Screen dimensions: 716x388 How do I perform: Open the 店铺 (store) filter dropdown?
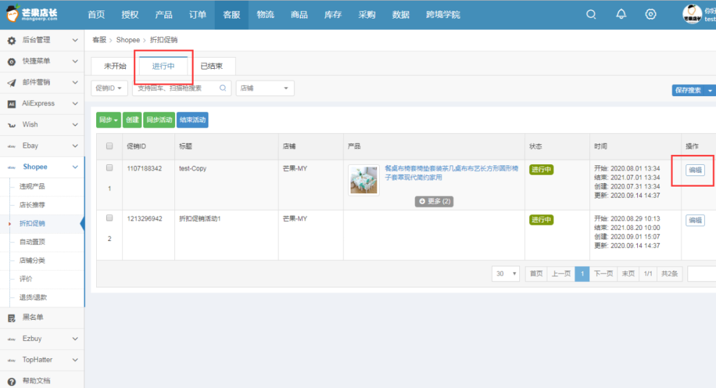coord(265,88)
